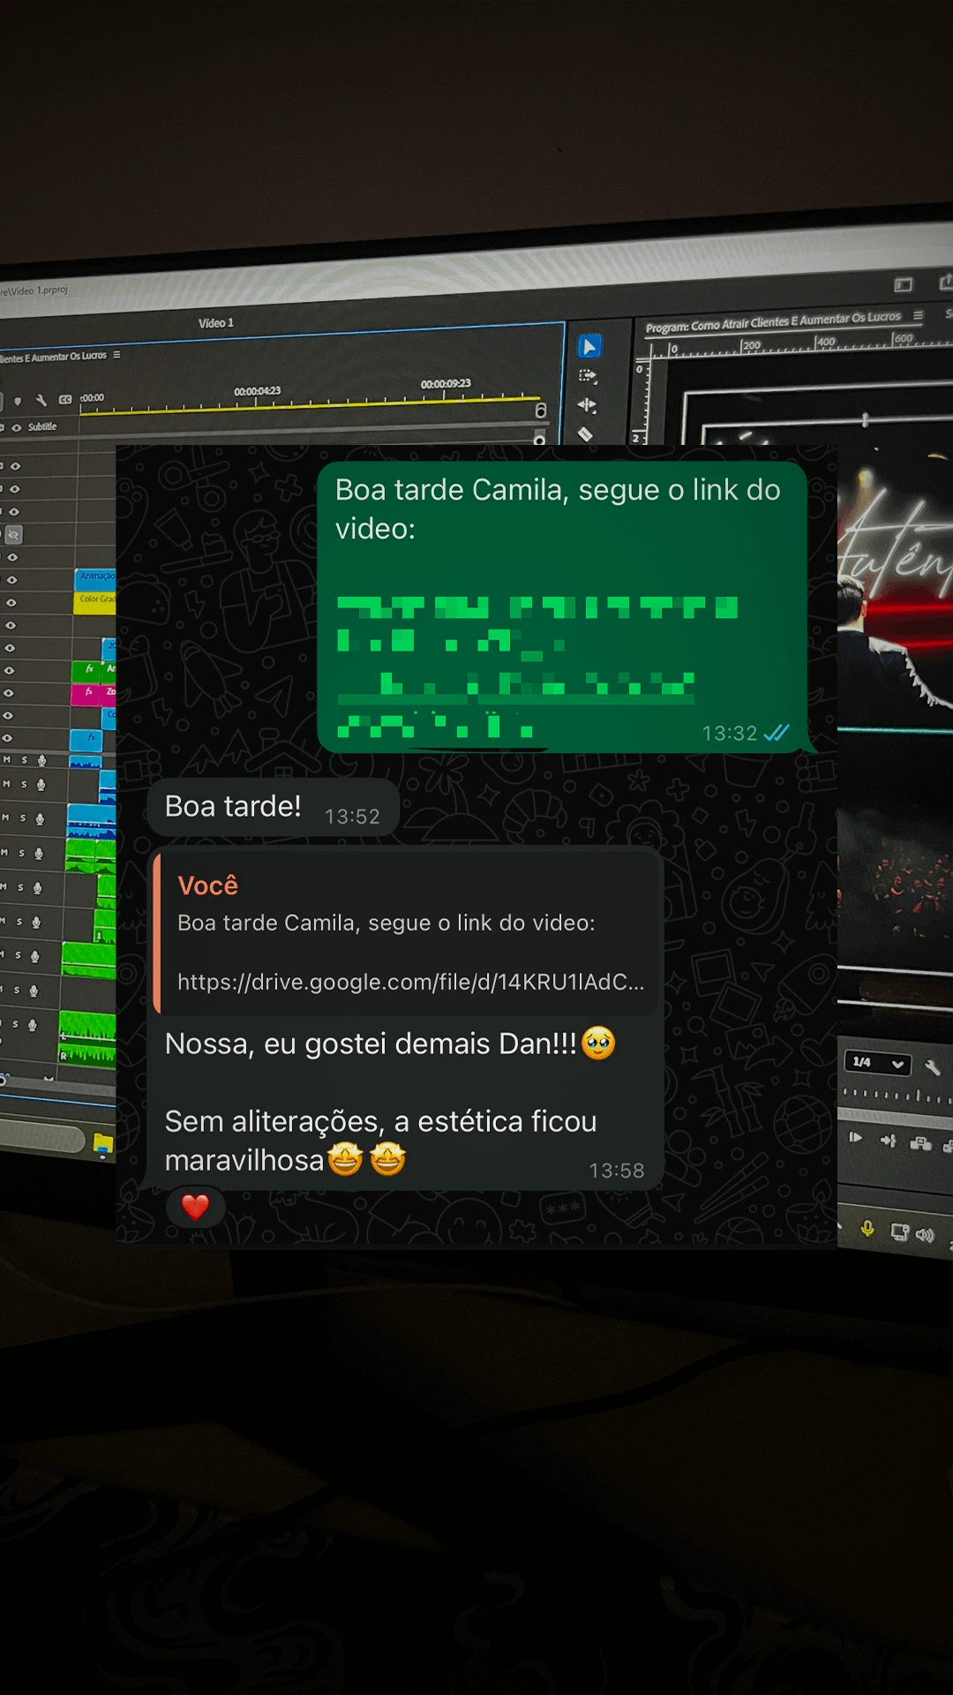Click the quoted 'Você' reply header
The height and width of the screenshot is (1695, 953).
point(208,885)
